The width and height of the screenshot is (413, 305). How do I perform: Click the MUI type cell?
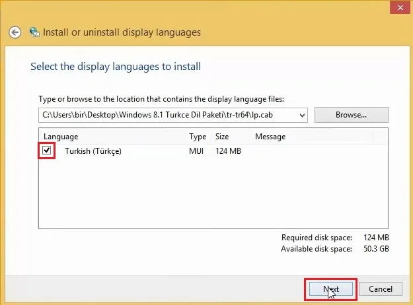196,151
